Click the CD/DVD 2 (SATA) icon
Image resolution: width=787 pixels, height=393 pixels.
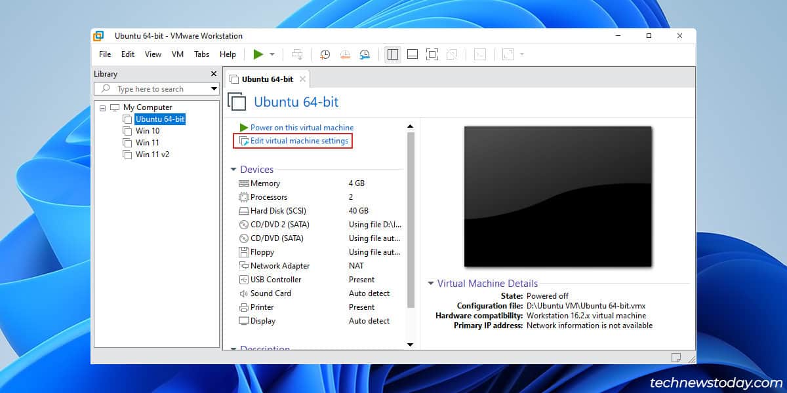(244, 225)
